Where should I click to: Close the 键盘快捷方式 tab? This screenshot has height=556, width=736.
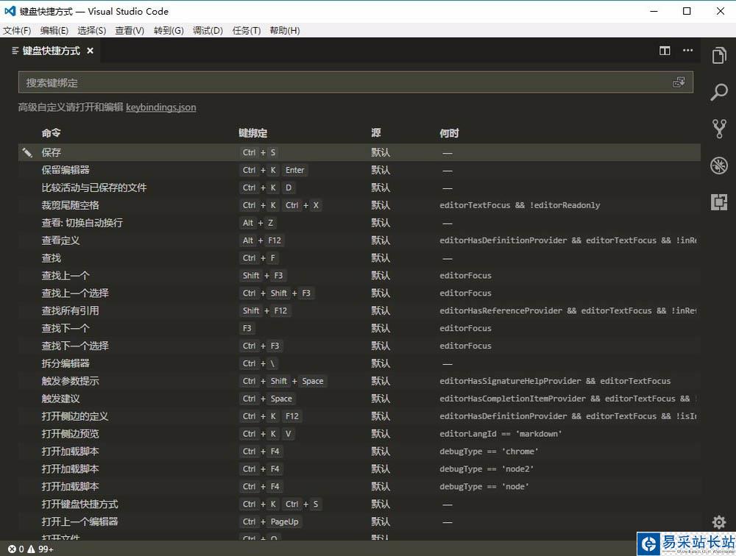pyautogui.click(x=91, y=51)
